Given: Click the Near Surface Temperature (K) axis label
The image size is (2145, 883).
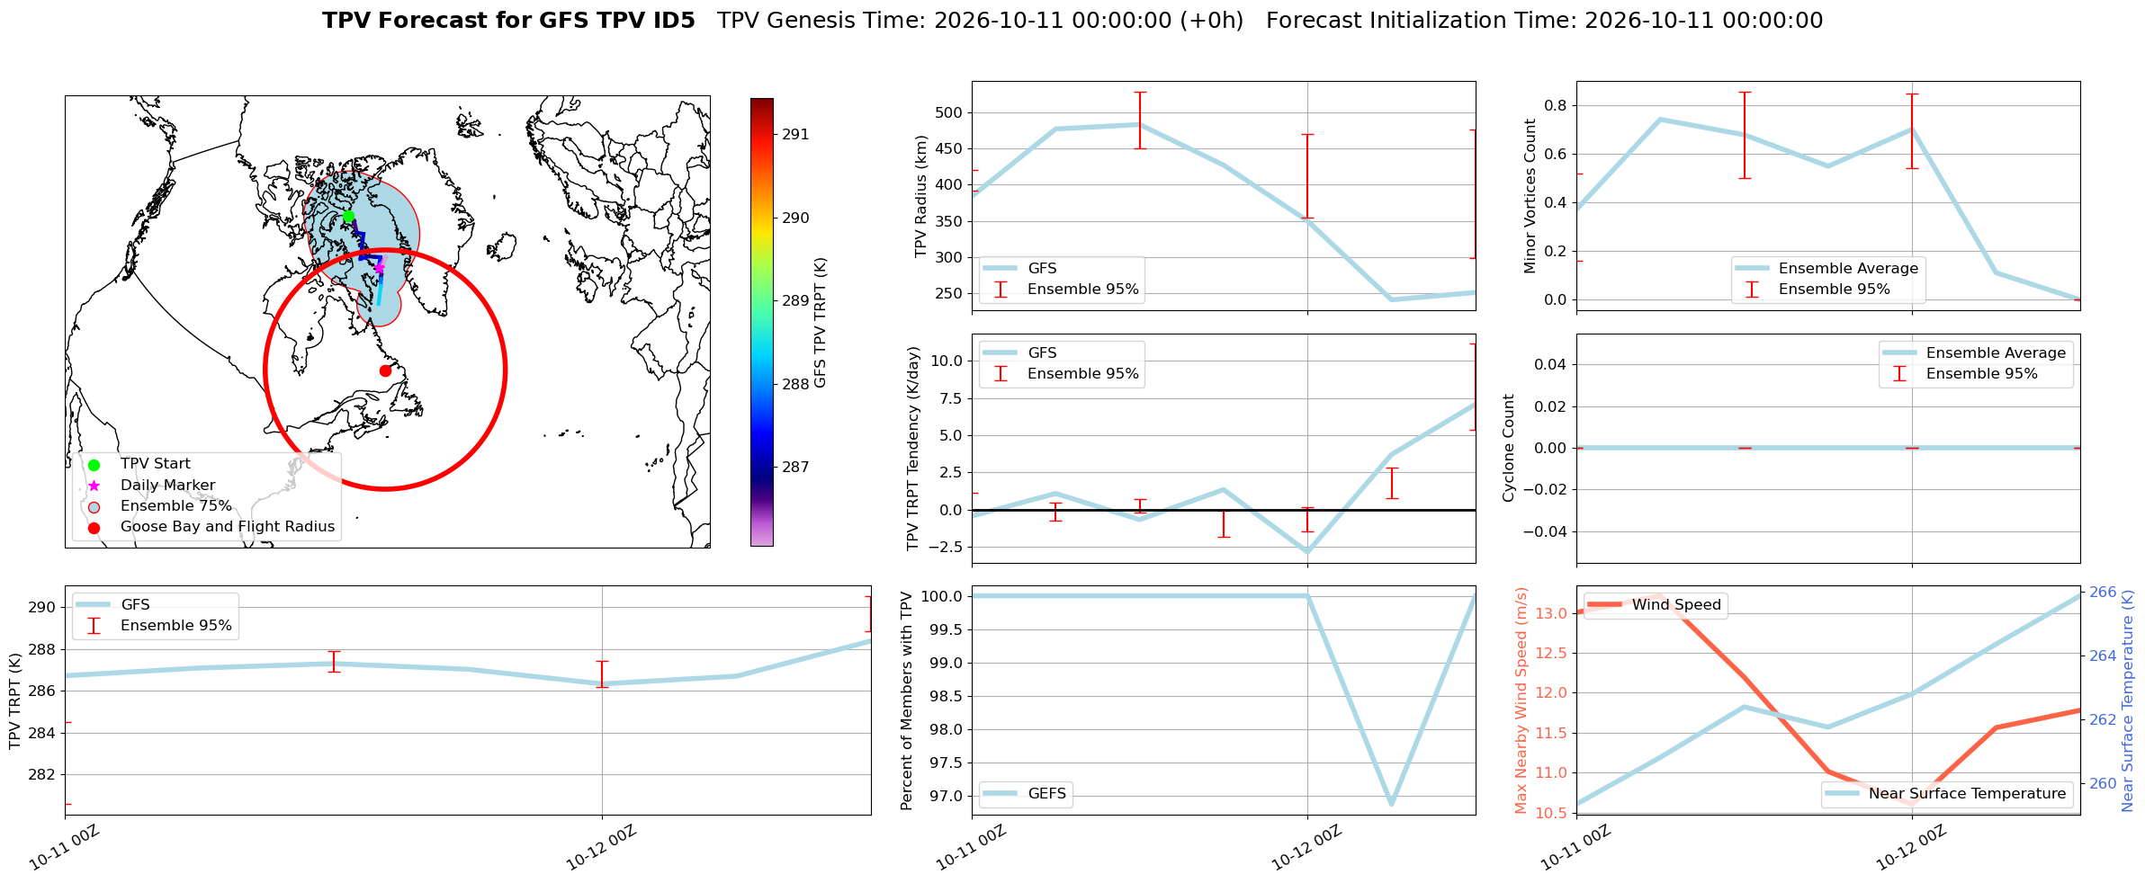Looking at the screenshot, I should [x=2128, y=700].
